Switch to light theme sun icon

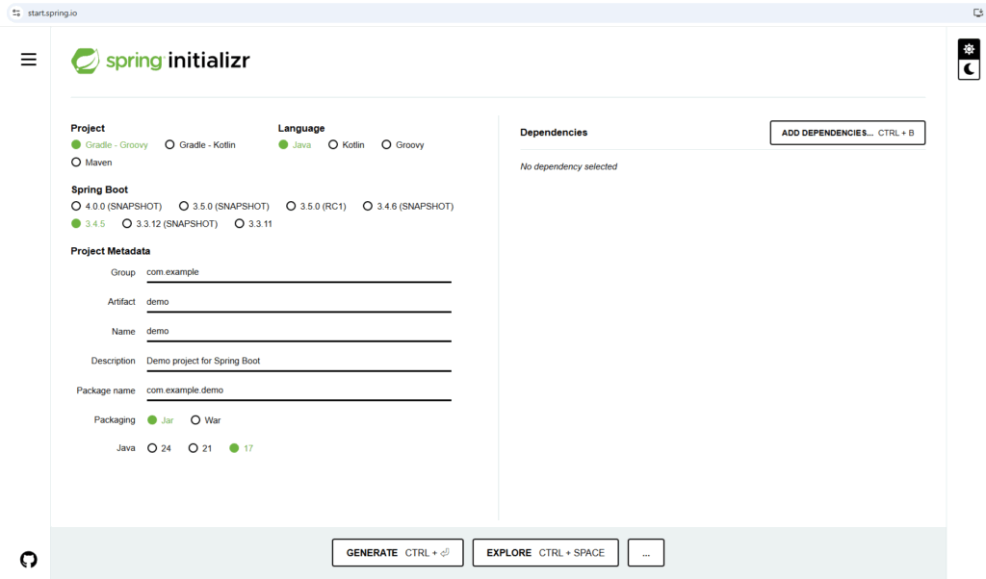coord(969,49)
